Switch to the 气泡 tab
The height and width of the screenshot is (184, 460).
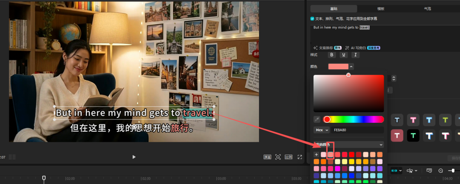click(x=427, y=8)
